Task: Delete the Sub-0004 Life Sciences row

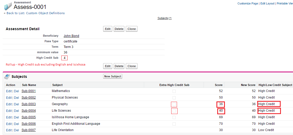Action: (17, 111)
